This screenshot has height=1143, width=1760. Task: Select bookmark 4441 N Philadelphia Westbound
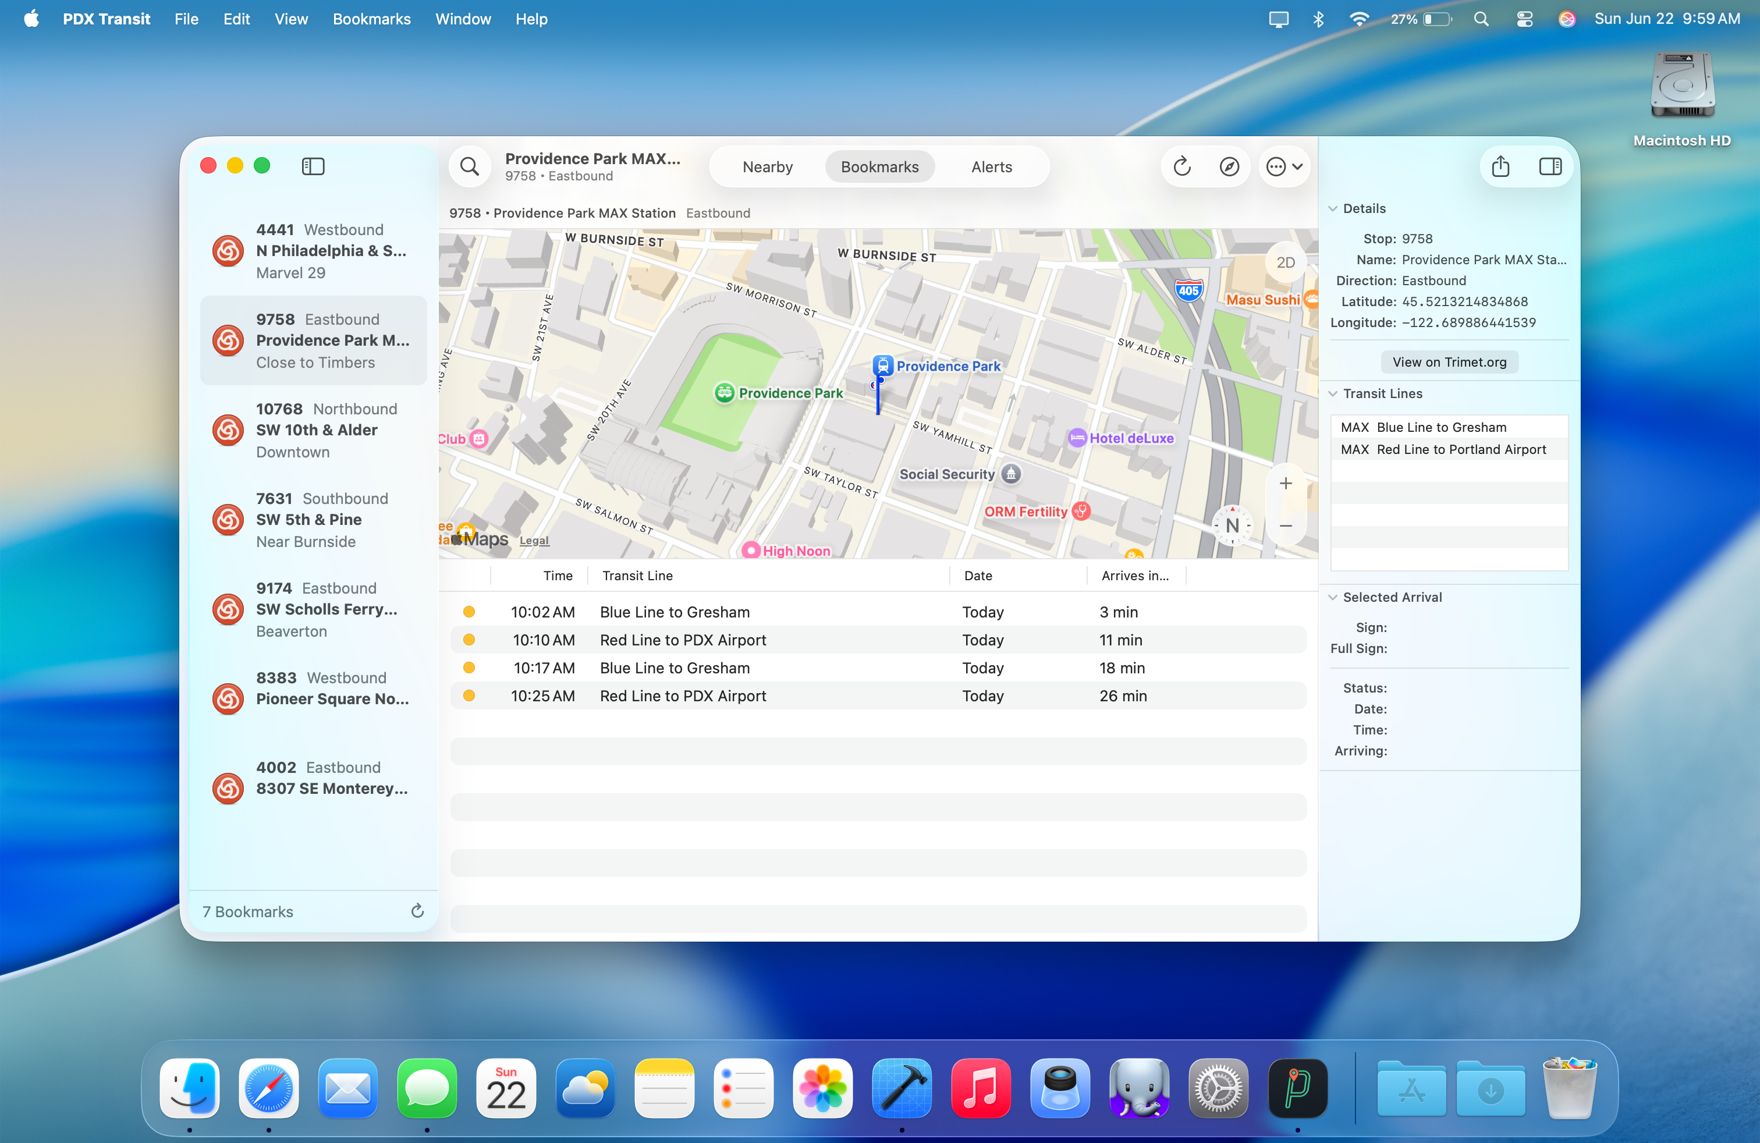coord(314,251)
